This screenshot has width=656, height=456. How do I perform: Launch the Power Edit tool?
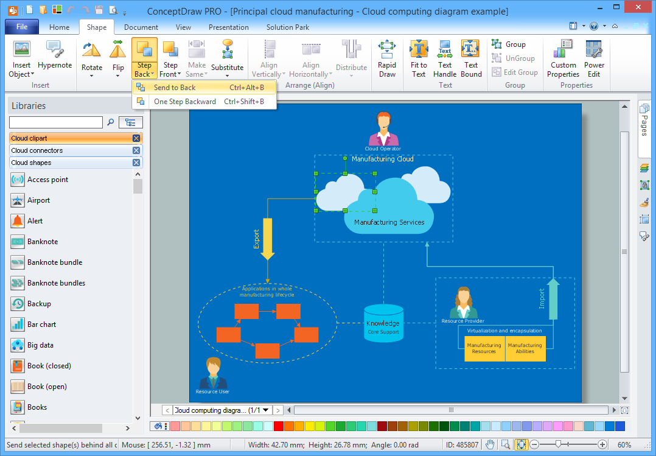[x=594, y=59]
